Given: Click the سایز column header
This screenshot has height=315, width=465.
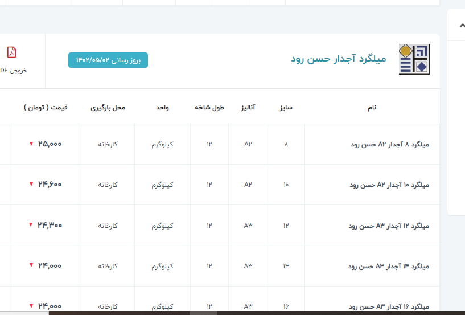Looking at the screenshot, I should [286, 107].
